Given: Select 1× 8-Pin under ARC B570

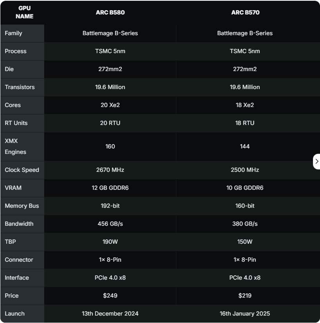Looking at the screenshot, I should point(245,260).
